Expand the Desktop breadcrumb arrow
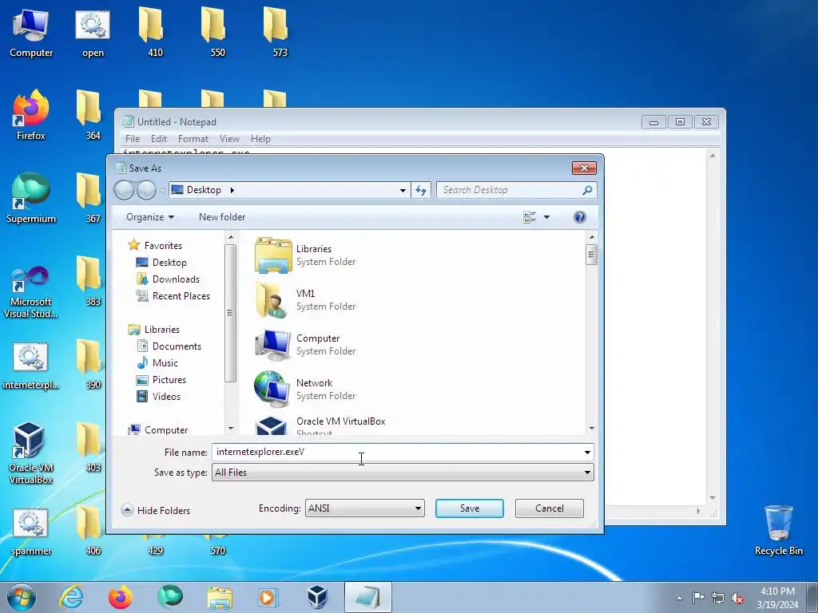 [232, 190]
